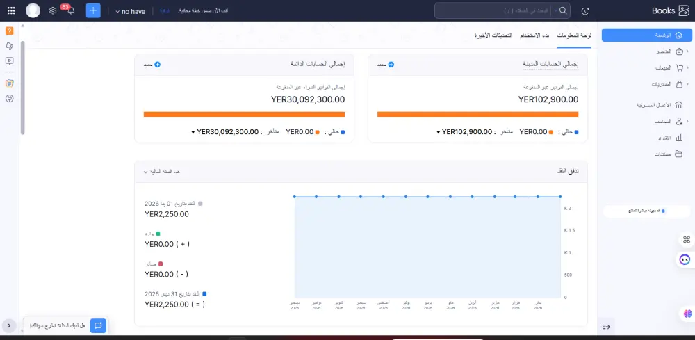Open the Zoho apps grid launcher
Image resolution: width=695 pixels, height=340 pixels.
[x=12, y=10]
